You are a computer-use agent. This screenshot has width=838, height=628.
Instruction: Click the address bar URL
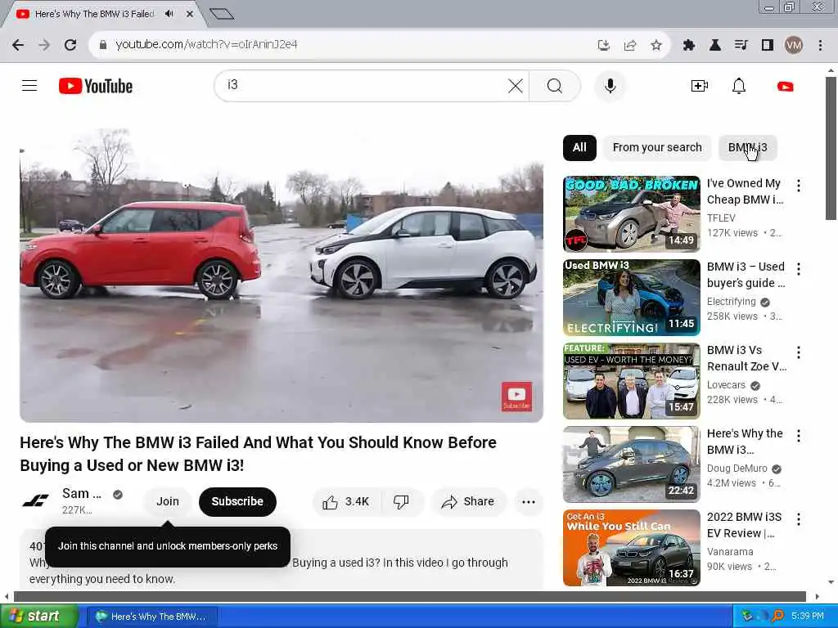tap(206, 45)
